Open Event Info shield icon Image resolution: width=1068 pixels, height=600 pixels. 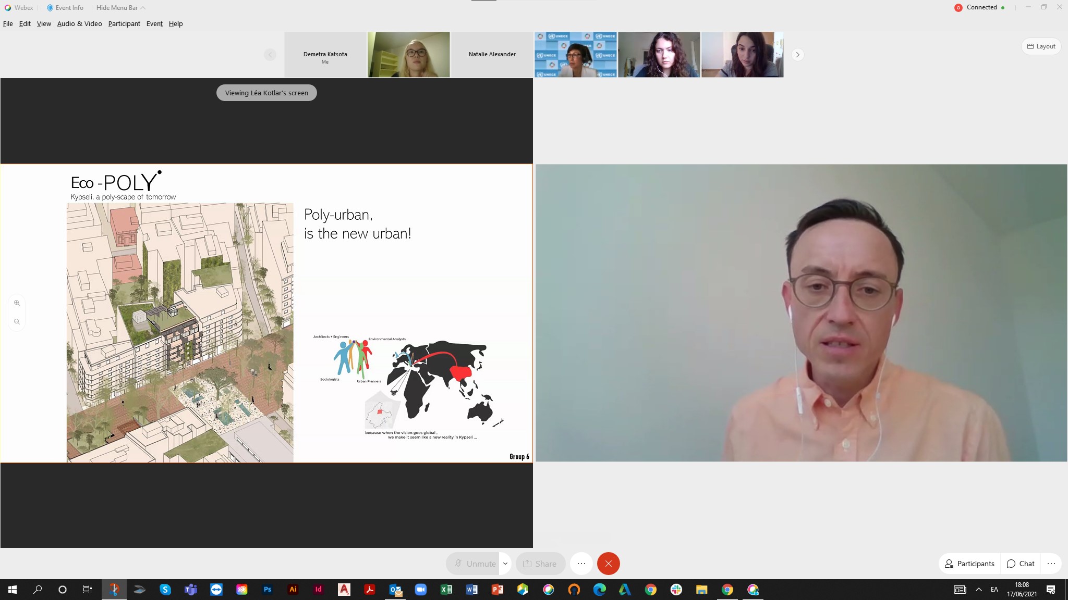click(50, 8)
